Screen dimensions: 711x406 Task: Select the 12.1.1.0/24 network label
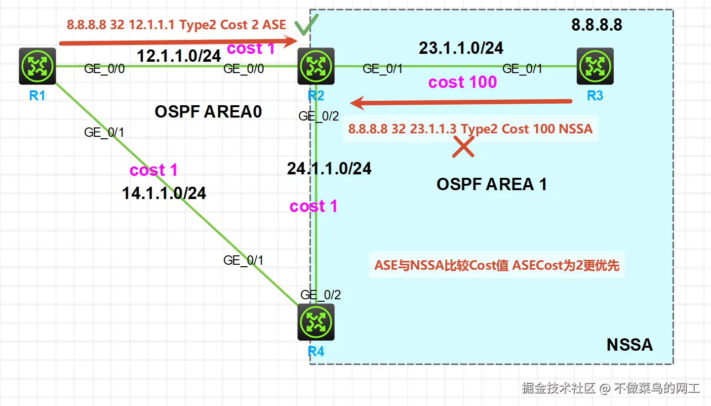[178, 56]
